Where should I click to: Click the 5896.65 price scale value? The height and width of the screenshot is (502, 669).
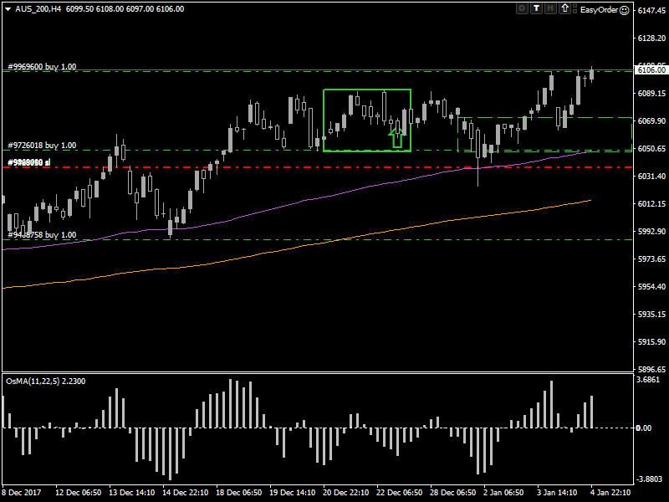[x=651, y=369]
